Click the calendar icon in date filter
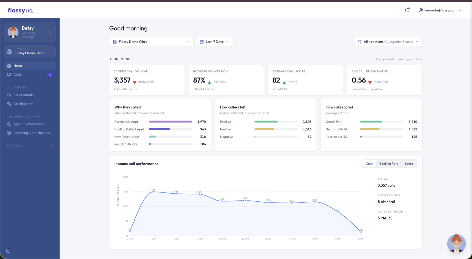Screen dimensions: 472x259 (x=202, y=42)
